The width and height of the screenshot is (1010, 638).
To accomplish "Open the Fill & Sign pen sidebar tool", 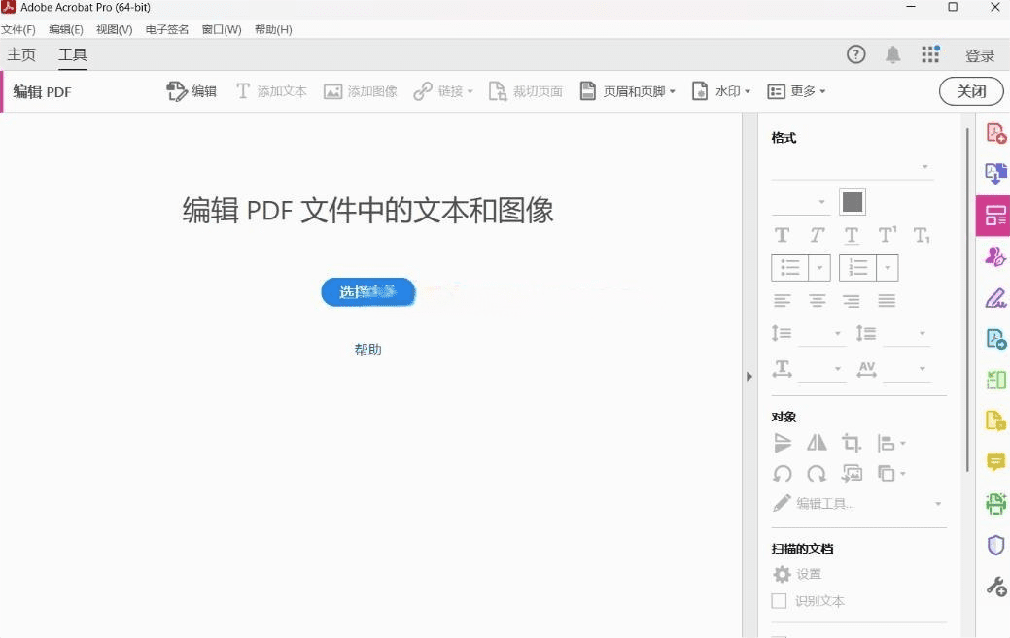I will point(995,298).
